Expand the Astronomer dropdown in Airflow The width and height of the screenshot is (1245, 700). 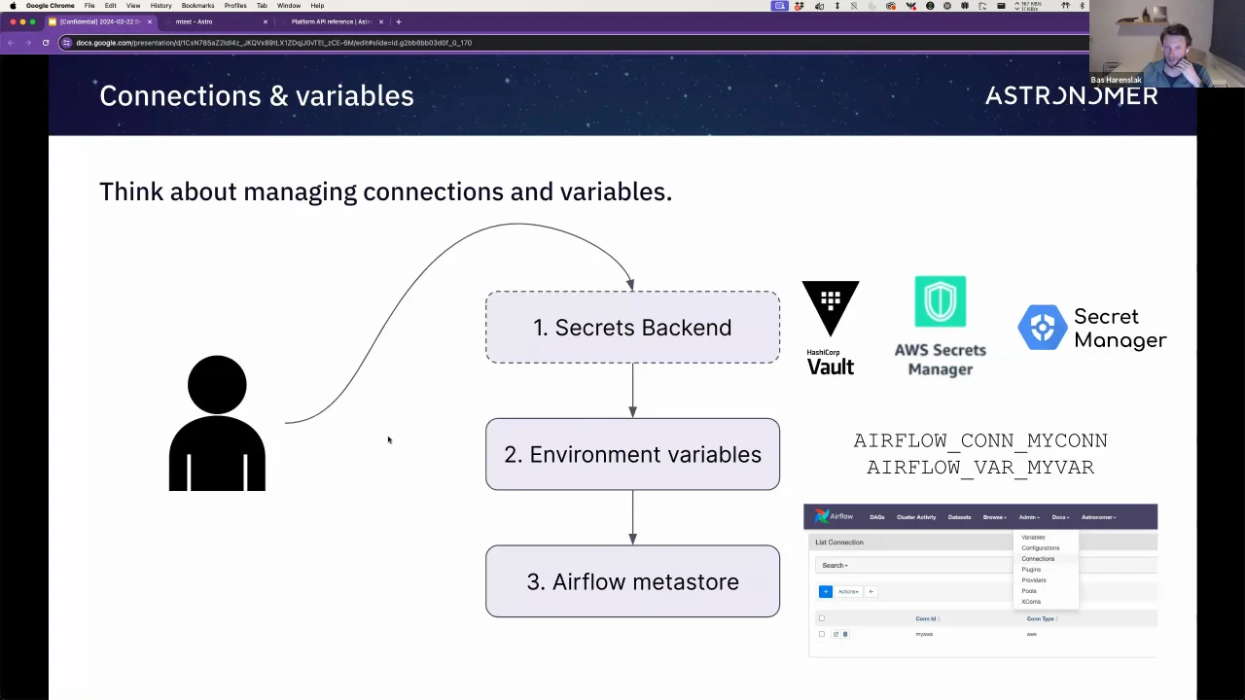[x=1098, y=517]
